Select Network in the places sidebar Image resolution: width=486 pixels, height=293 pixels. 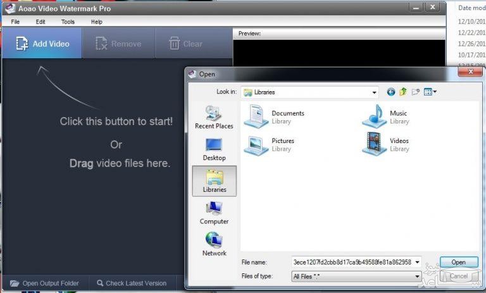[214, 244]
